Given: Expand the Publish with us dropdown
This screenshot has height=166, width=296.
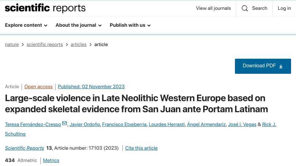Looking at the screenshot, I should 130,25.
